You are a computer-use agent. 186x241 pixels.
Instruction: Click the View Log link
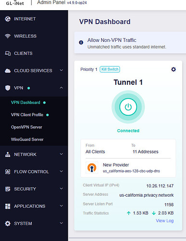point(165,221)
